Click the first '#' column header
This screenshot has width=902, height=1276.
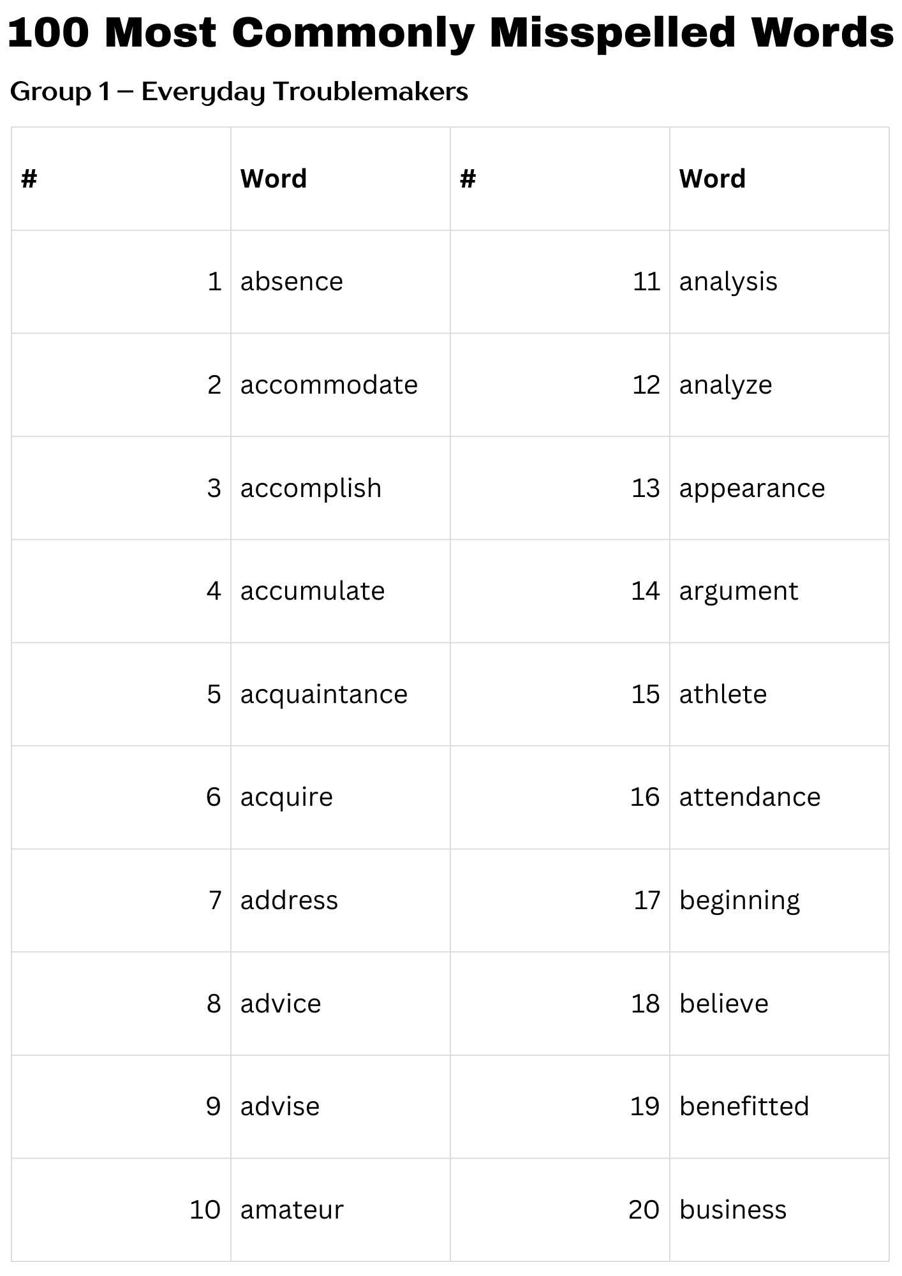pyautogui.click(x=29, y=179)
